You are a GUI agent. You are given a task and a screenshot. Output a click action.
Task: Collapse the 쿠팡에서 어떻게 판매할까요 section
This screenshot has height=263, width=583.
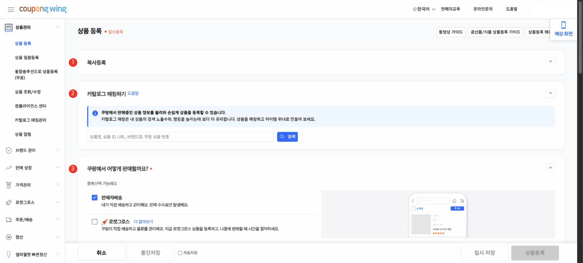[550, 168]
